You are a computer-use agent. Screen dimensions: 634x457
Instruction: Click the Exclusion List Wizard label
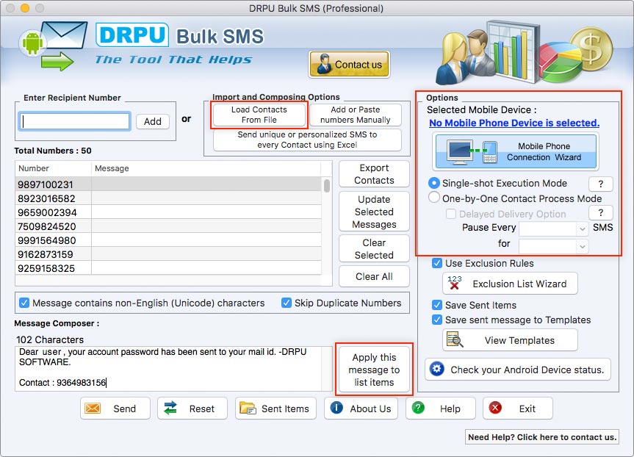pyautogui.click(x=519, y=284)
